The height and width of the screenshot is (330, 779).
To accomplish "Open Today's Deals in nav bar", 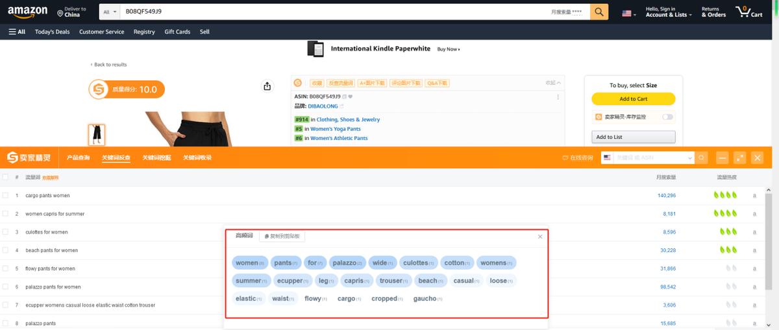I will (x=53, y=32).
